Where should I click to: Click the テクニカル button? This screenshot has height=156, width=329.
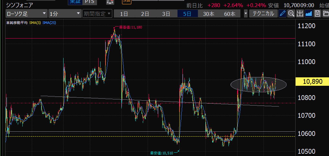click(263, 14)
